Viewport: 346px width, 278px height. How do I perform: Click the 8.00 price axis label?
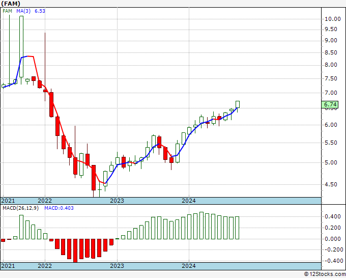pyautogui.click(x=331, y=65)
